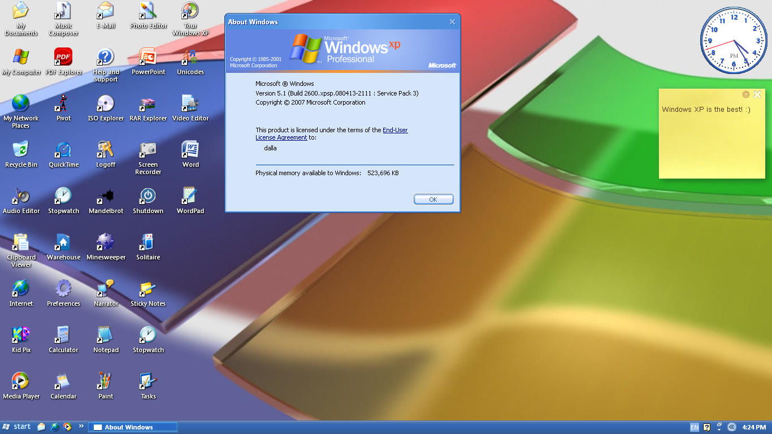This screenshot has height=434, width=772.
Task: Select the Logoff keys icon
Action: tap(106, 154)
